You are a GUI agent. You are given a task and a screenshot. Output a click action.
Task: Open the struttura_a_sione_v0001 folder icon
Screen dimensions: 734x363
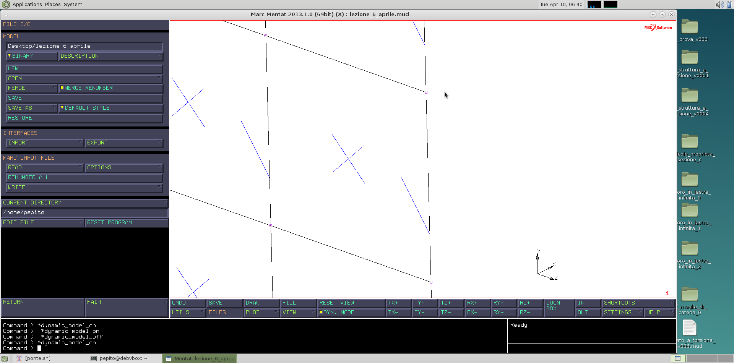[x=690, y=57]
